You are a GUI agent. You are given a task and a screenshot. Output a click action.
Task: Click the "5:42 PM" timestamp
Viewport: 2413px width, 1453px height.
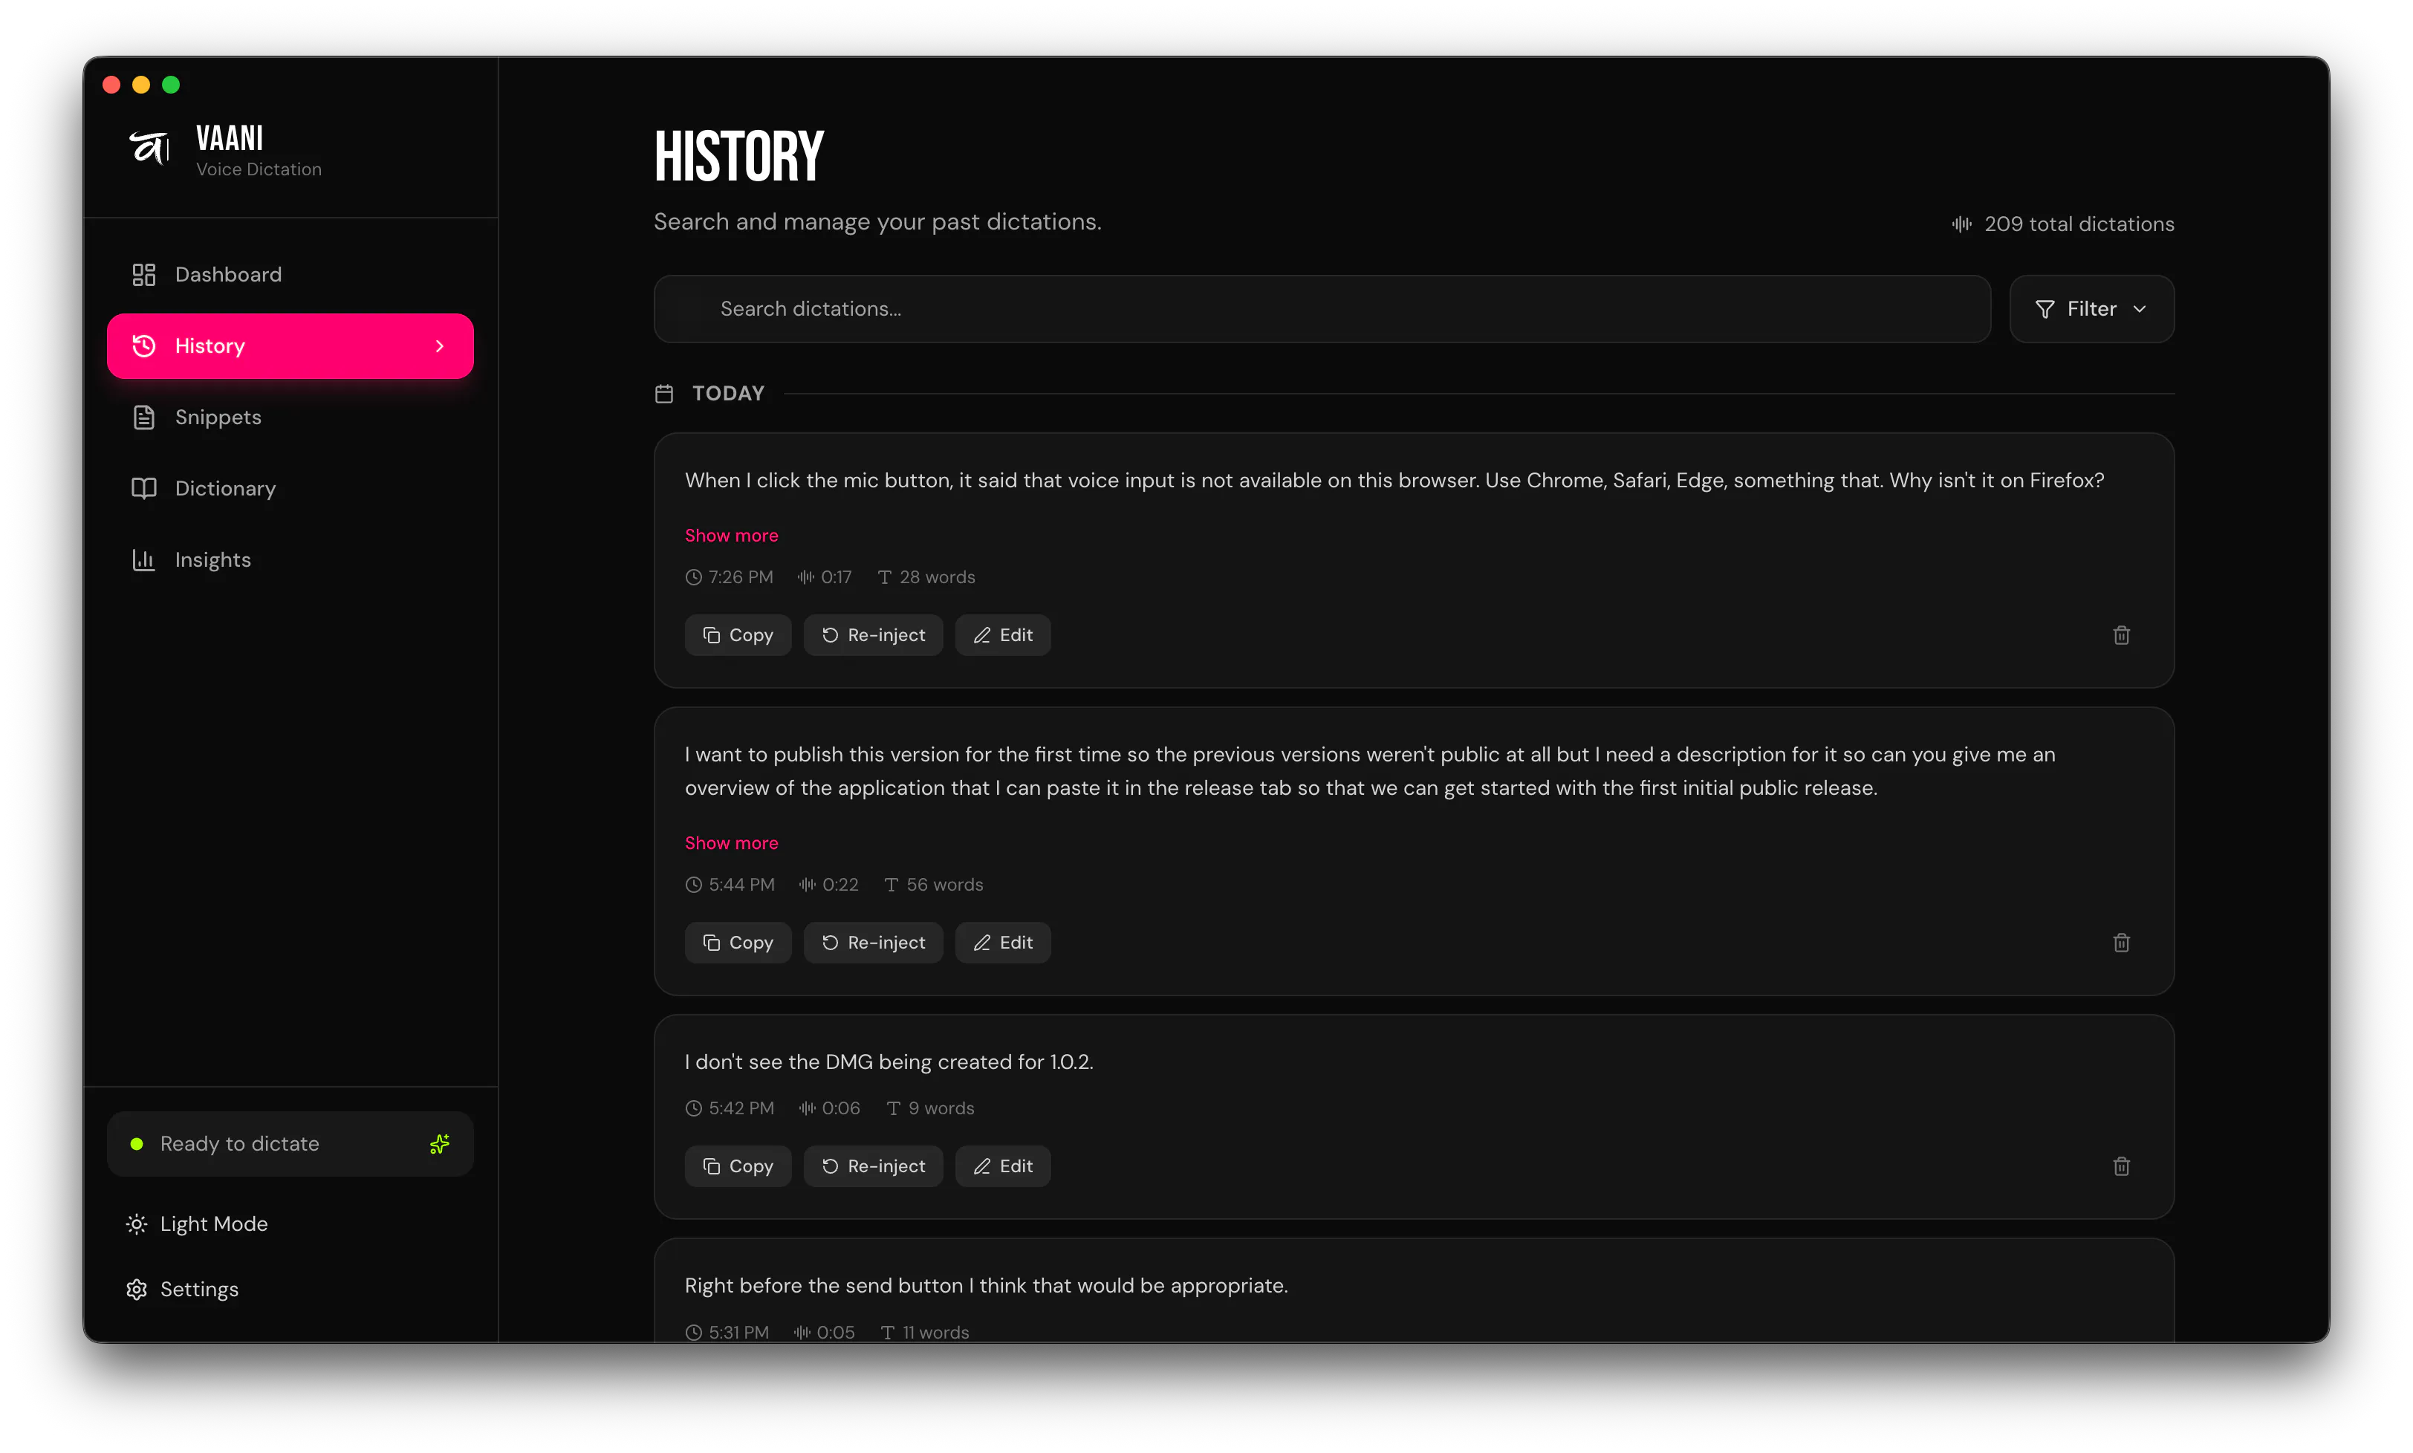coord(741,1108)
